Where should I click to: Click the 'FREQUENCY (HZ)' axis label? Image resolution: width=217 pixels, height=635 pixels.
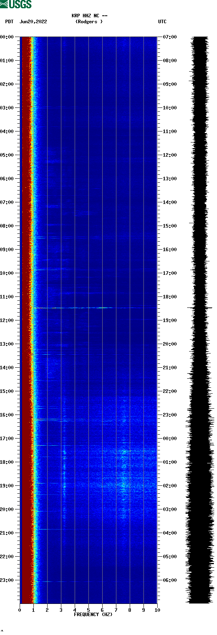93,615
